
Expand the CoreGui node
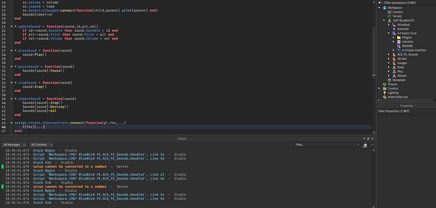click(380, 89)
